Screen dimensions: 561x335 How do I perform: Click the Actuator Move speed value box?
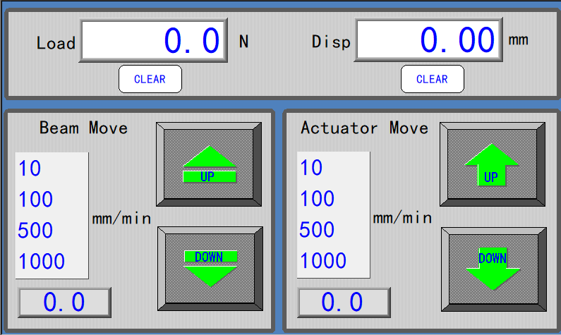pyautogui.click(x=343, y=303)
